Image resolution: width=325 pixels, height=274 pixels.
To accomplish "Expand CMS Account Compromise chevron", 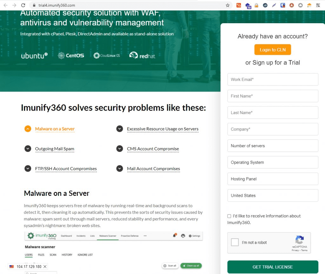I will click(120, 149).
